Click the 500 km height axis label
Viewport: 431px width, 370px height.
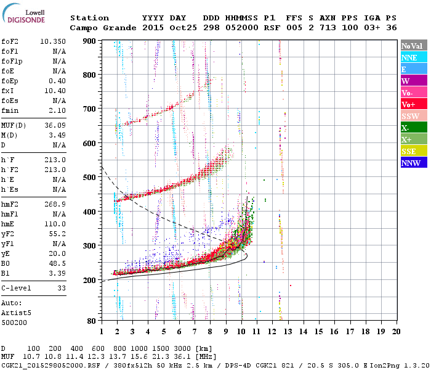(89, 178)
